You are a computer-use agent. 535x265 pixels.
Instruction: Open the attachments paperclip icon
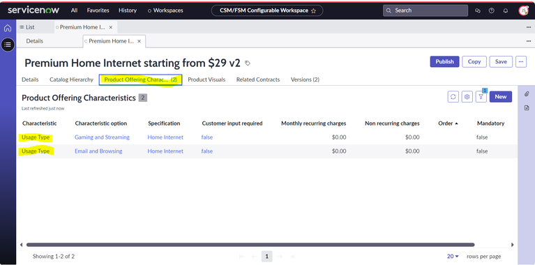pyautogui.click(x=527, y=93)
